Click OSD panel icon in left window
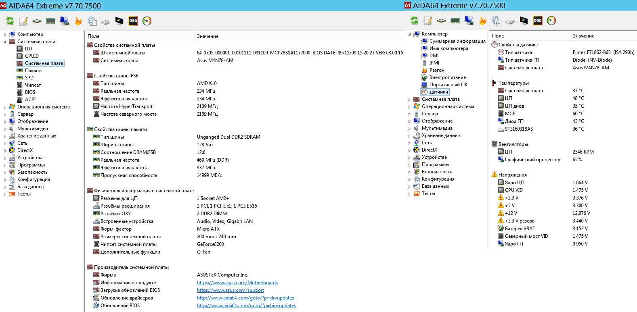637x312 pixels. [x=133, y=21]
